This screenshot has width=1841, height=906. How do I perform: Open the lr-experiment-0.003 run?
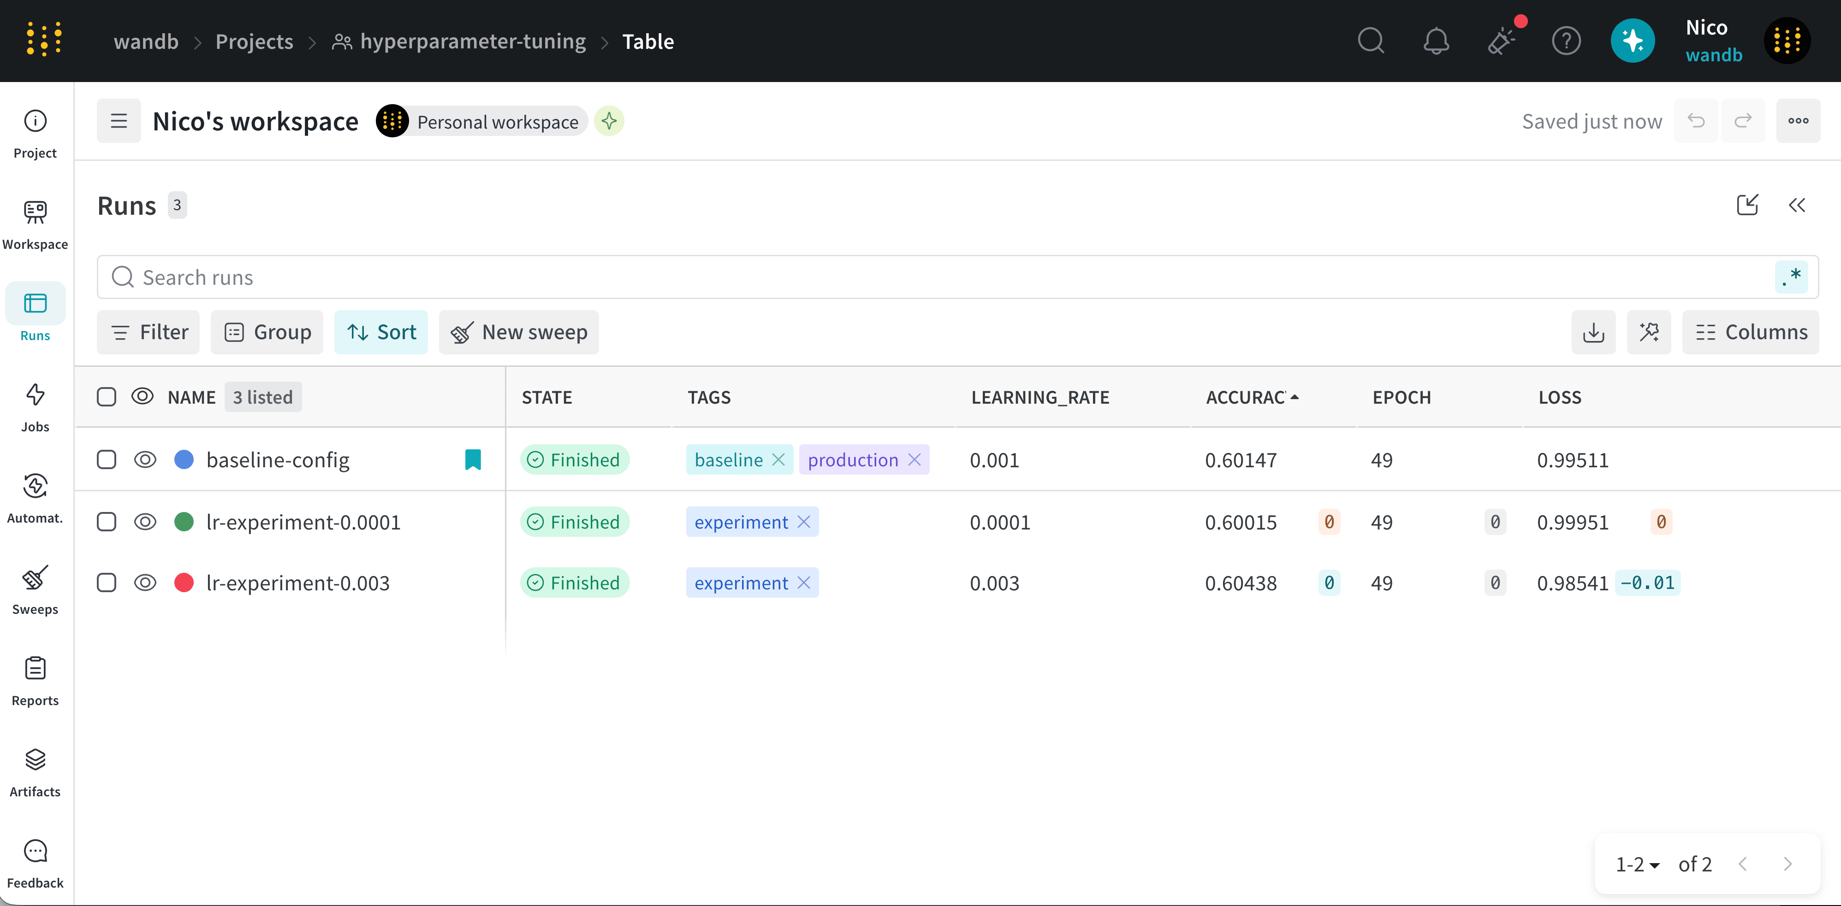[x=298, y=582]
